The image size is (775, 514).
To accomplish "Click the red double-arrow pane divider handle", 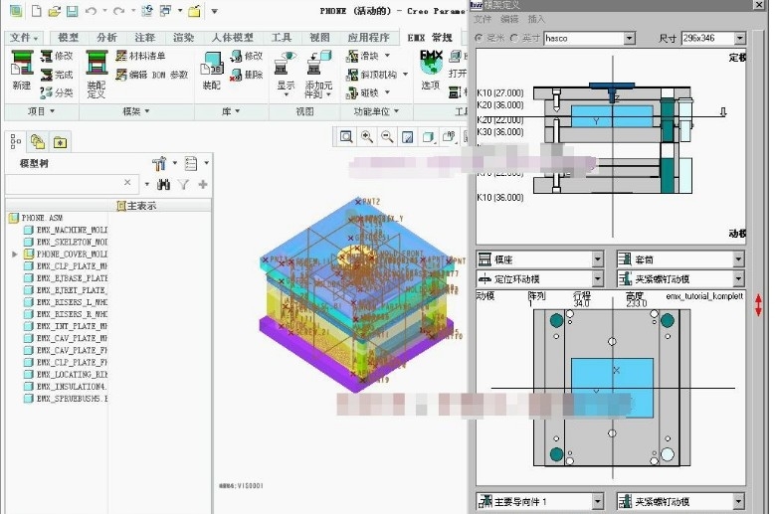I will point(758,304).
